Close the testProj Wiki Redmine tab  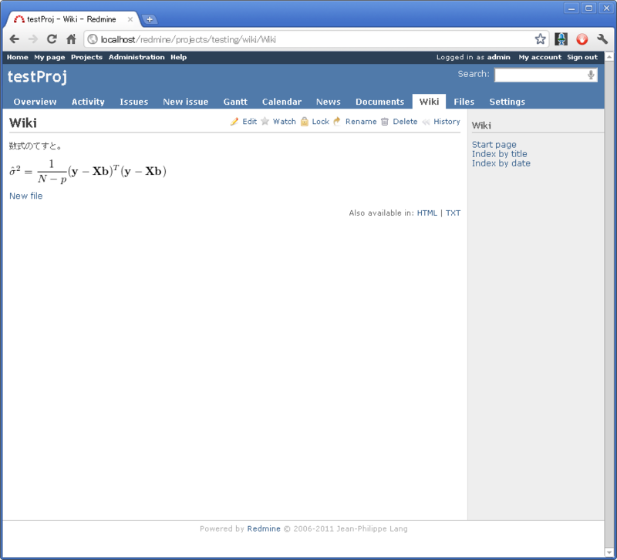[x=130, y=19]
